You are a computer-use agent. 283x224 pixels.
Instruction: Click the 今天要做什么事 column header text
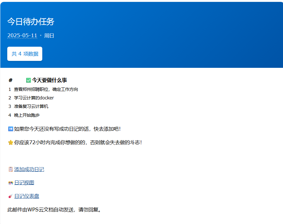(49, 80)
